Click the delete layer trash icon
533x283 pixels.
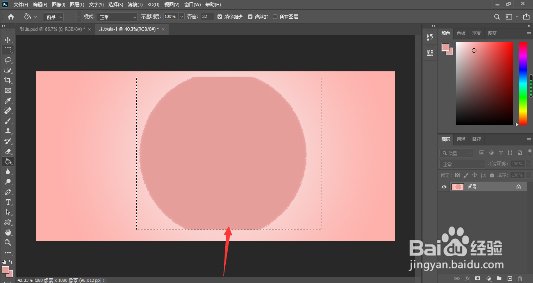pyautogui.click(x=520, y=278)
